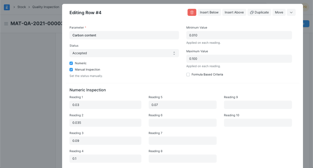Go to Quality Inspection breadcrumb
The image size is (313, 168).
pyautogui.click(x=46, y=7)
